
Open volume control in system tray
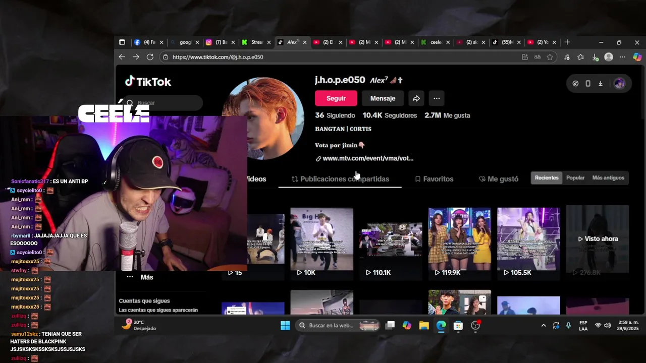coord(608,326)
